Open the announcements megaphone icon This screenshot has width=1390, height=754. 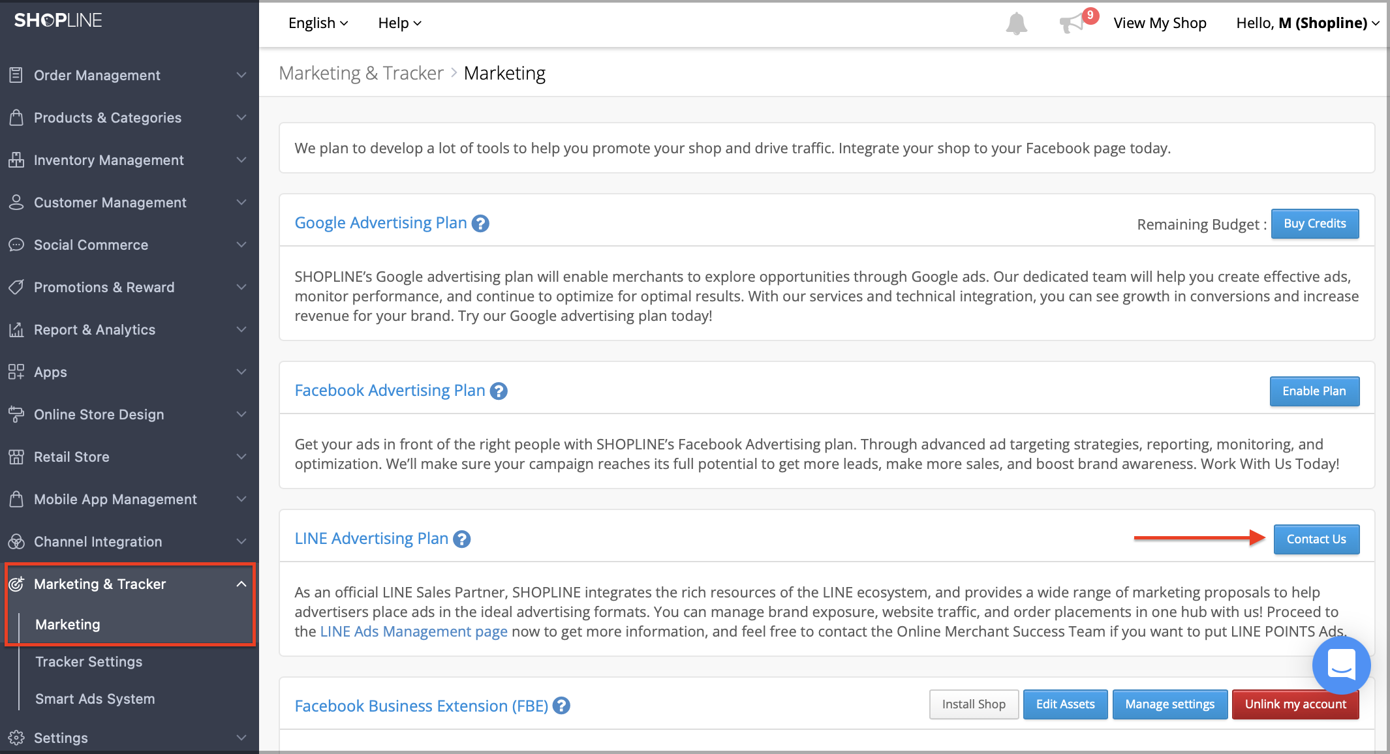tap(1072, 24)
